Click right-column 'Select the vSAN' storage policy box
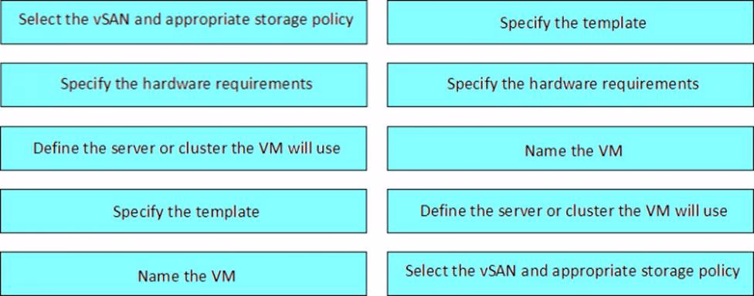Image resolution: width=754 pixels, height=296 pixels. [x=570, y=274]
